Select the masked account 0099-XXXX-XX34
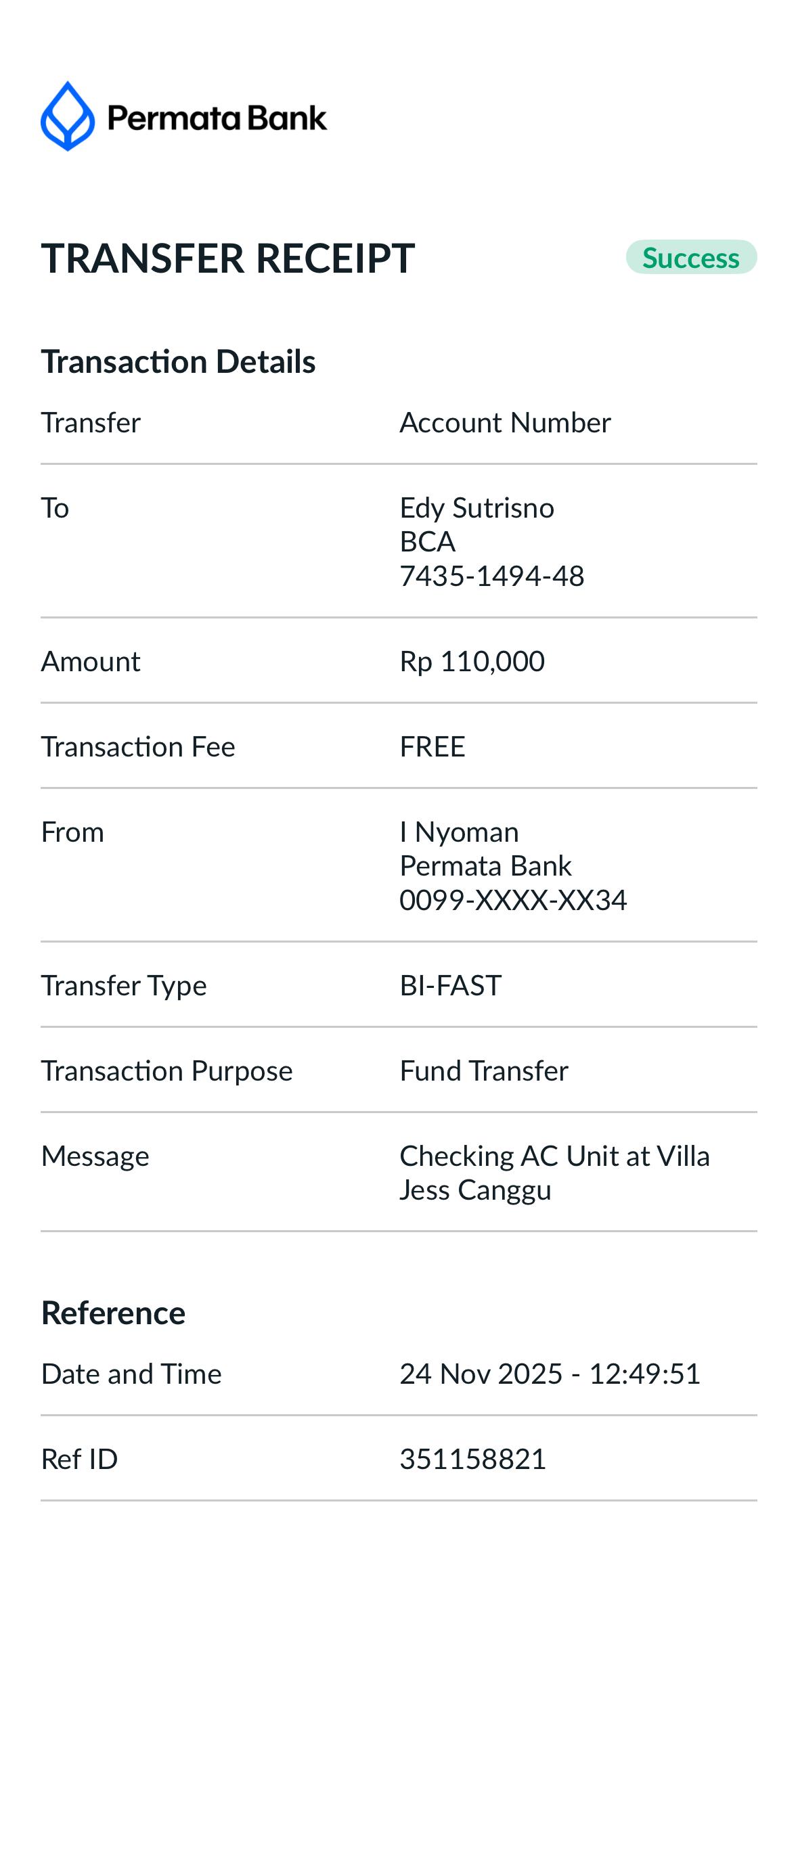The height and width of the screenshot is (1875, 798). (512, 901)
